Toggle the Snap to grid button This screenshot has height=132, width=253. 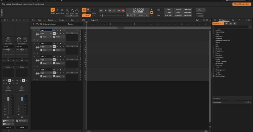tap(84, 10)
